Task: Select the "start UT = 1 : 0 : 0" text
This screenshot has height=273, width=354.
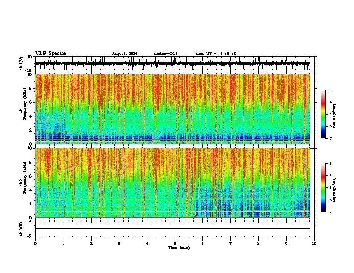Action: (216, 54)
